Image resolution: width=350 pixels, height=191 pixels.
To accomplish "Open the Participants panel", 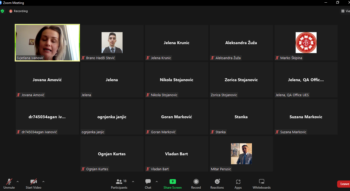I will pyautogui.click(x=119, y=184).
